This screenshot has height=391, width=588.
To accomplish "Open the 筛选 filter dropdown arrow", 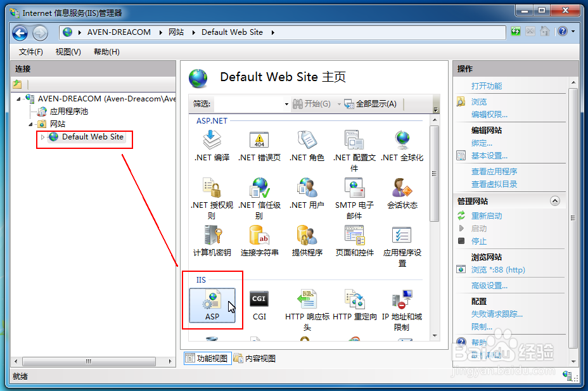I will pos(286,104).
